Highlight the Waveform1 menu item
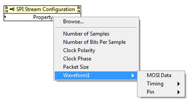190x103 pixels. 96,76
